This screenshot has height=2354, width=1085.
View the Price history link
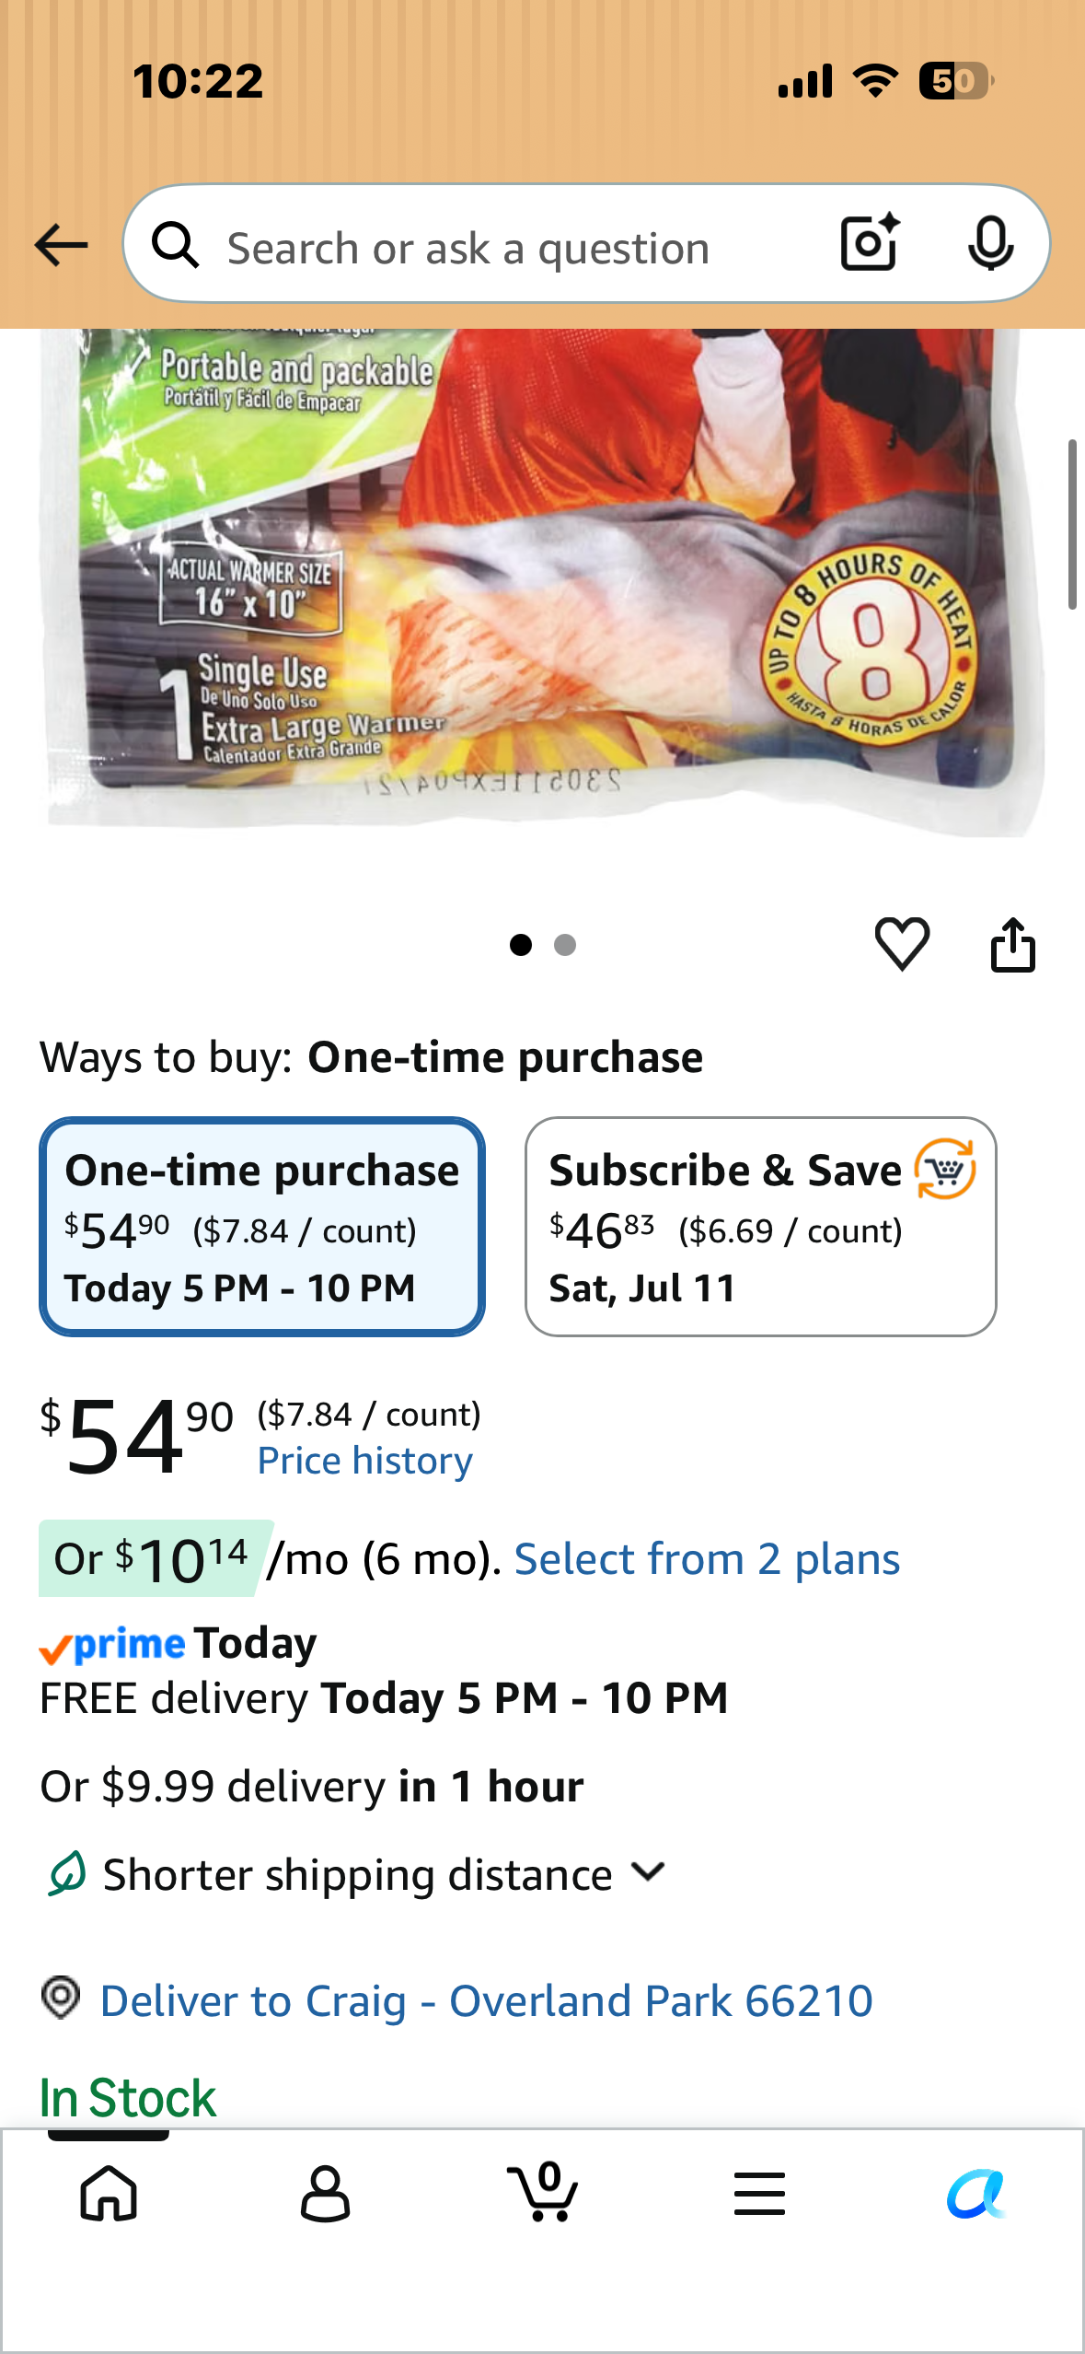364,1461
